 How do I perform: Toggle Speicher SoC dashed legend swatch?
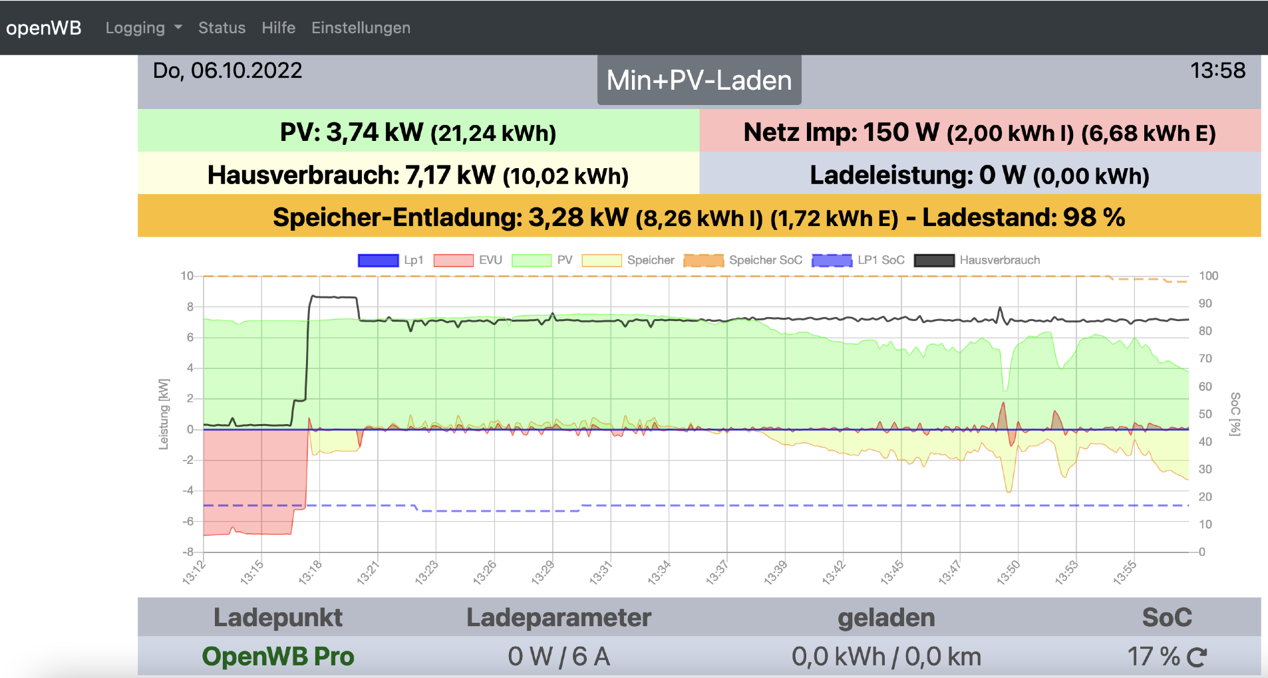click(703, 261)
